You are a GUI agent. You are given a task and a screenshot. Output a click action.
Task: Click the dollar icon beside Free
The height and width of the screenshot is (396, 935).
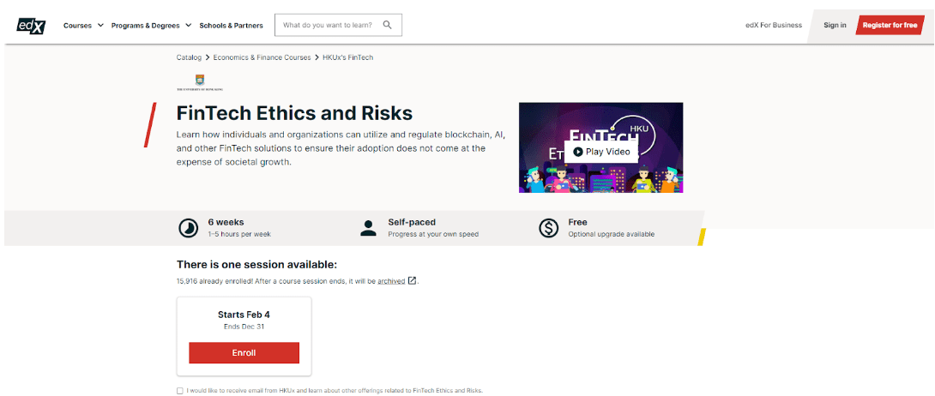pos(548,228)
